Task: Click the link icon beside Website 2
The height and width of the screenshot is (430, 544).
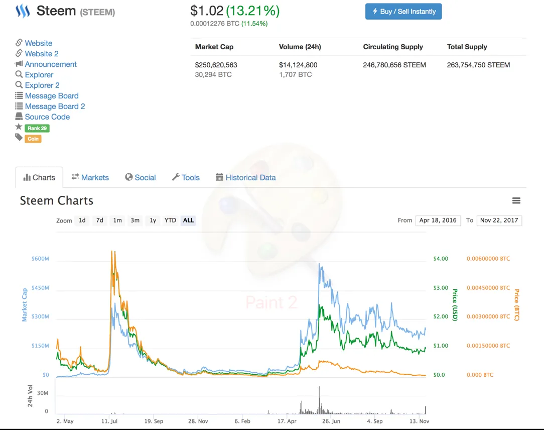Action: [x=19, y=53]
